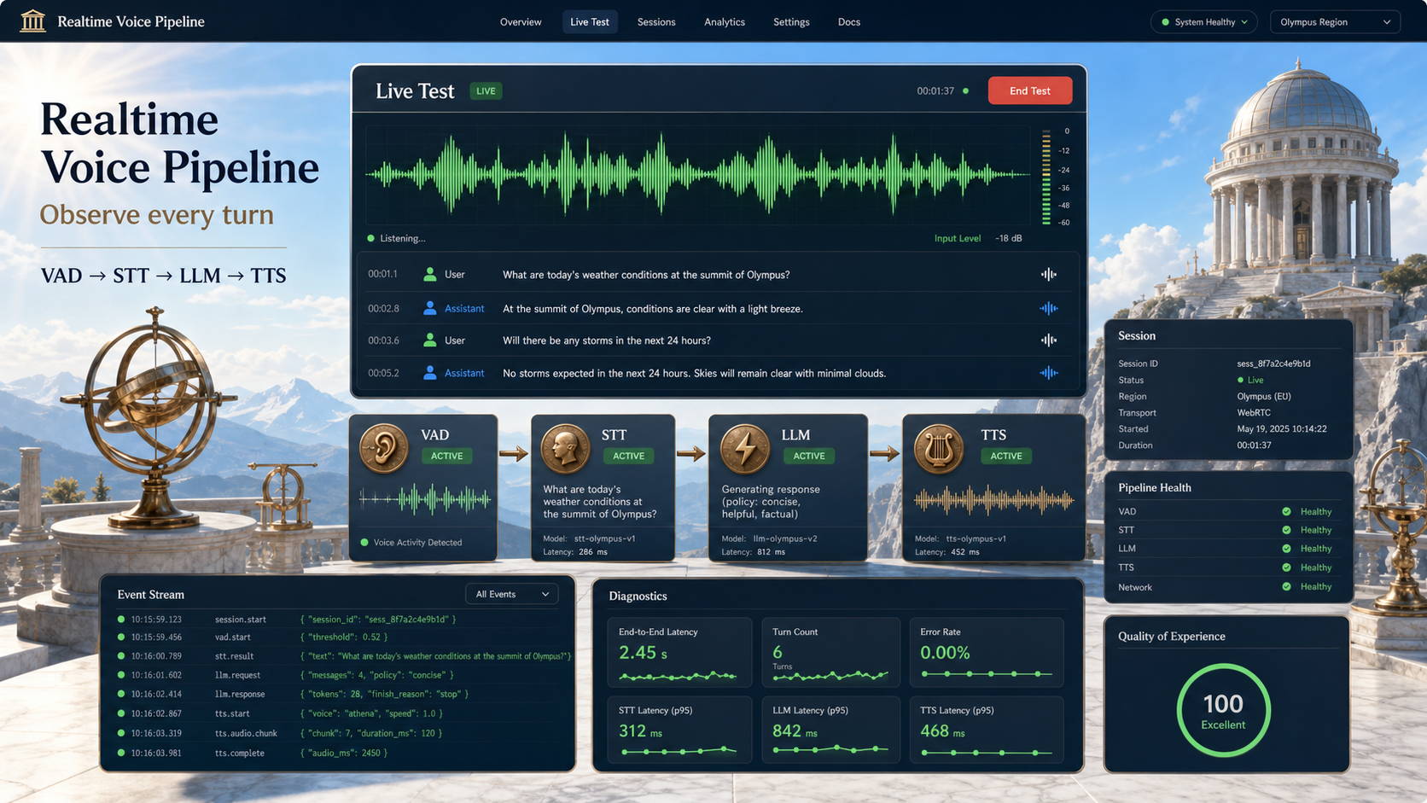Open the Settings tab
Image resolution: width=1427 pixels, height=803 pixels.
(x=791, y=22)
